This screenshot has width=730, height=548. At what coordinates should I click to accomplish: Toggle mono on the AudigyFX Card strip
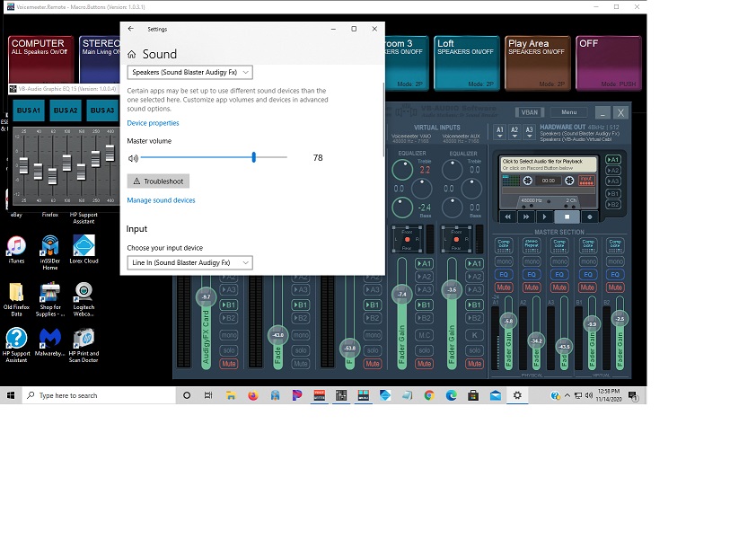point(229,335)
